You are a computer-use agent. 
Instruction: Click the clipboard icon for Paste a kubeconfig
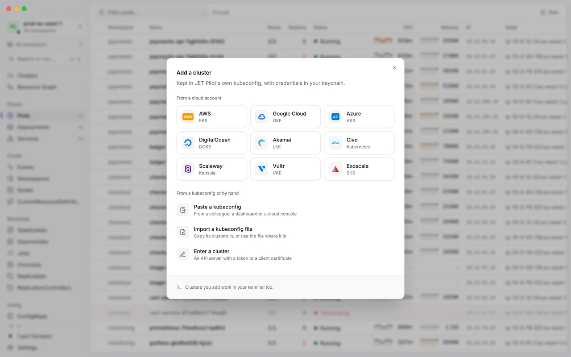click(183, 210)
